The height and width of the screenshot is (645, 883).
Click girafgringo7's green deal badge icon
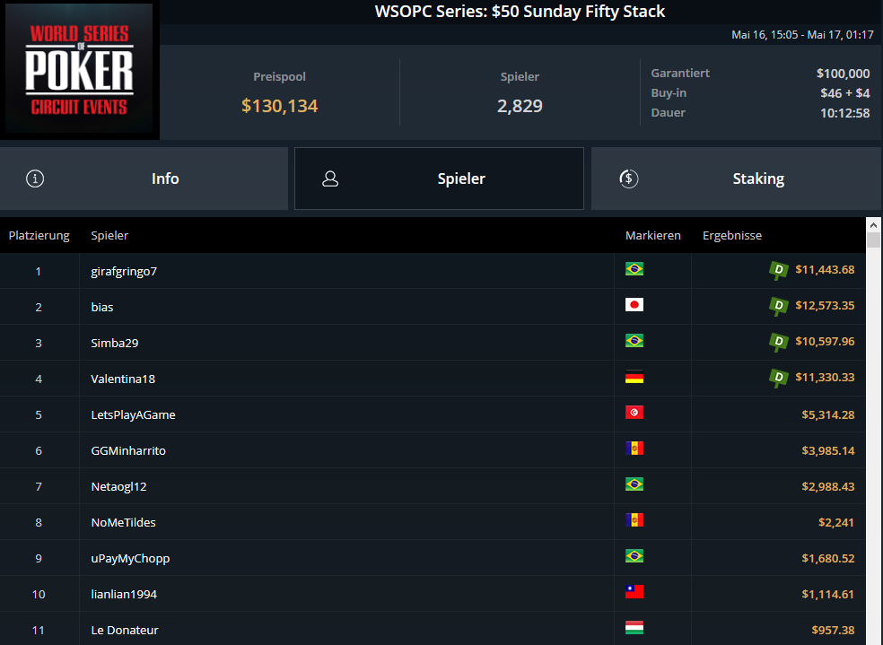click(779, 271)
